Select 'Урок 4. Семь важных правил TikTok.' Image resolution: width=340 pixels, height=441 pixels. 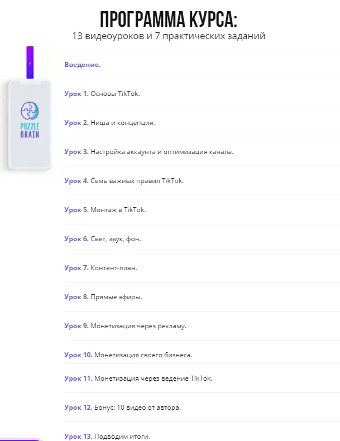point(124,181)
